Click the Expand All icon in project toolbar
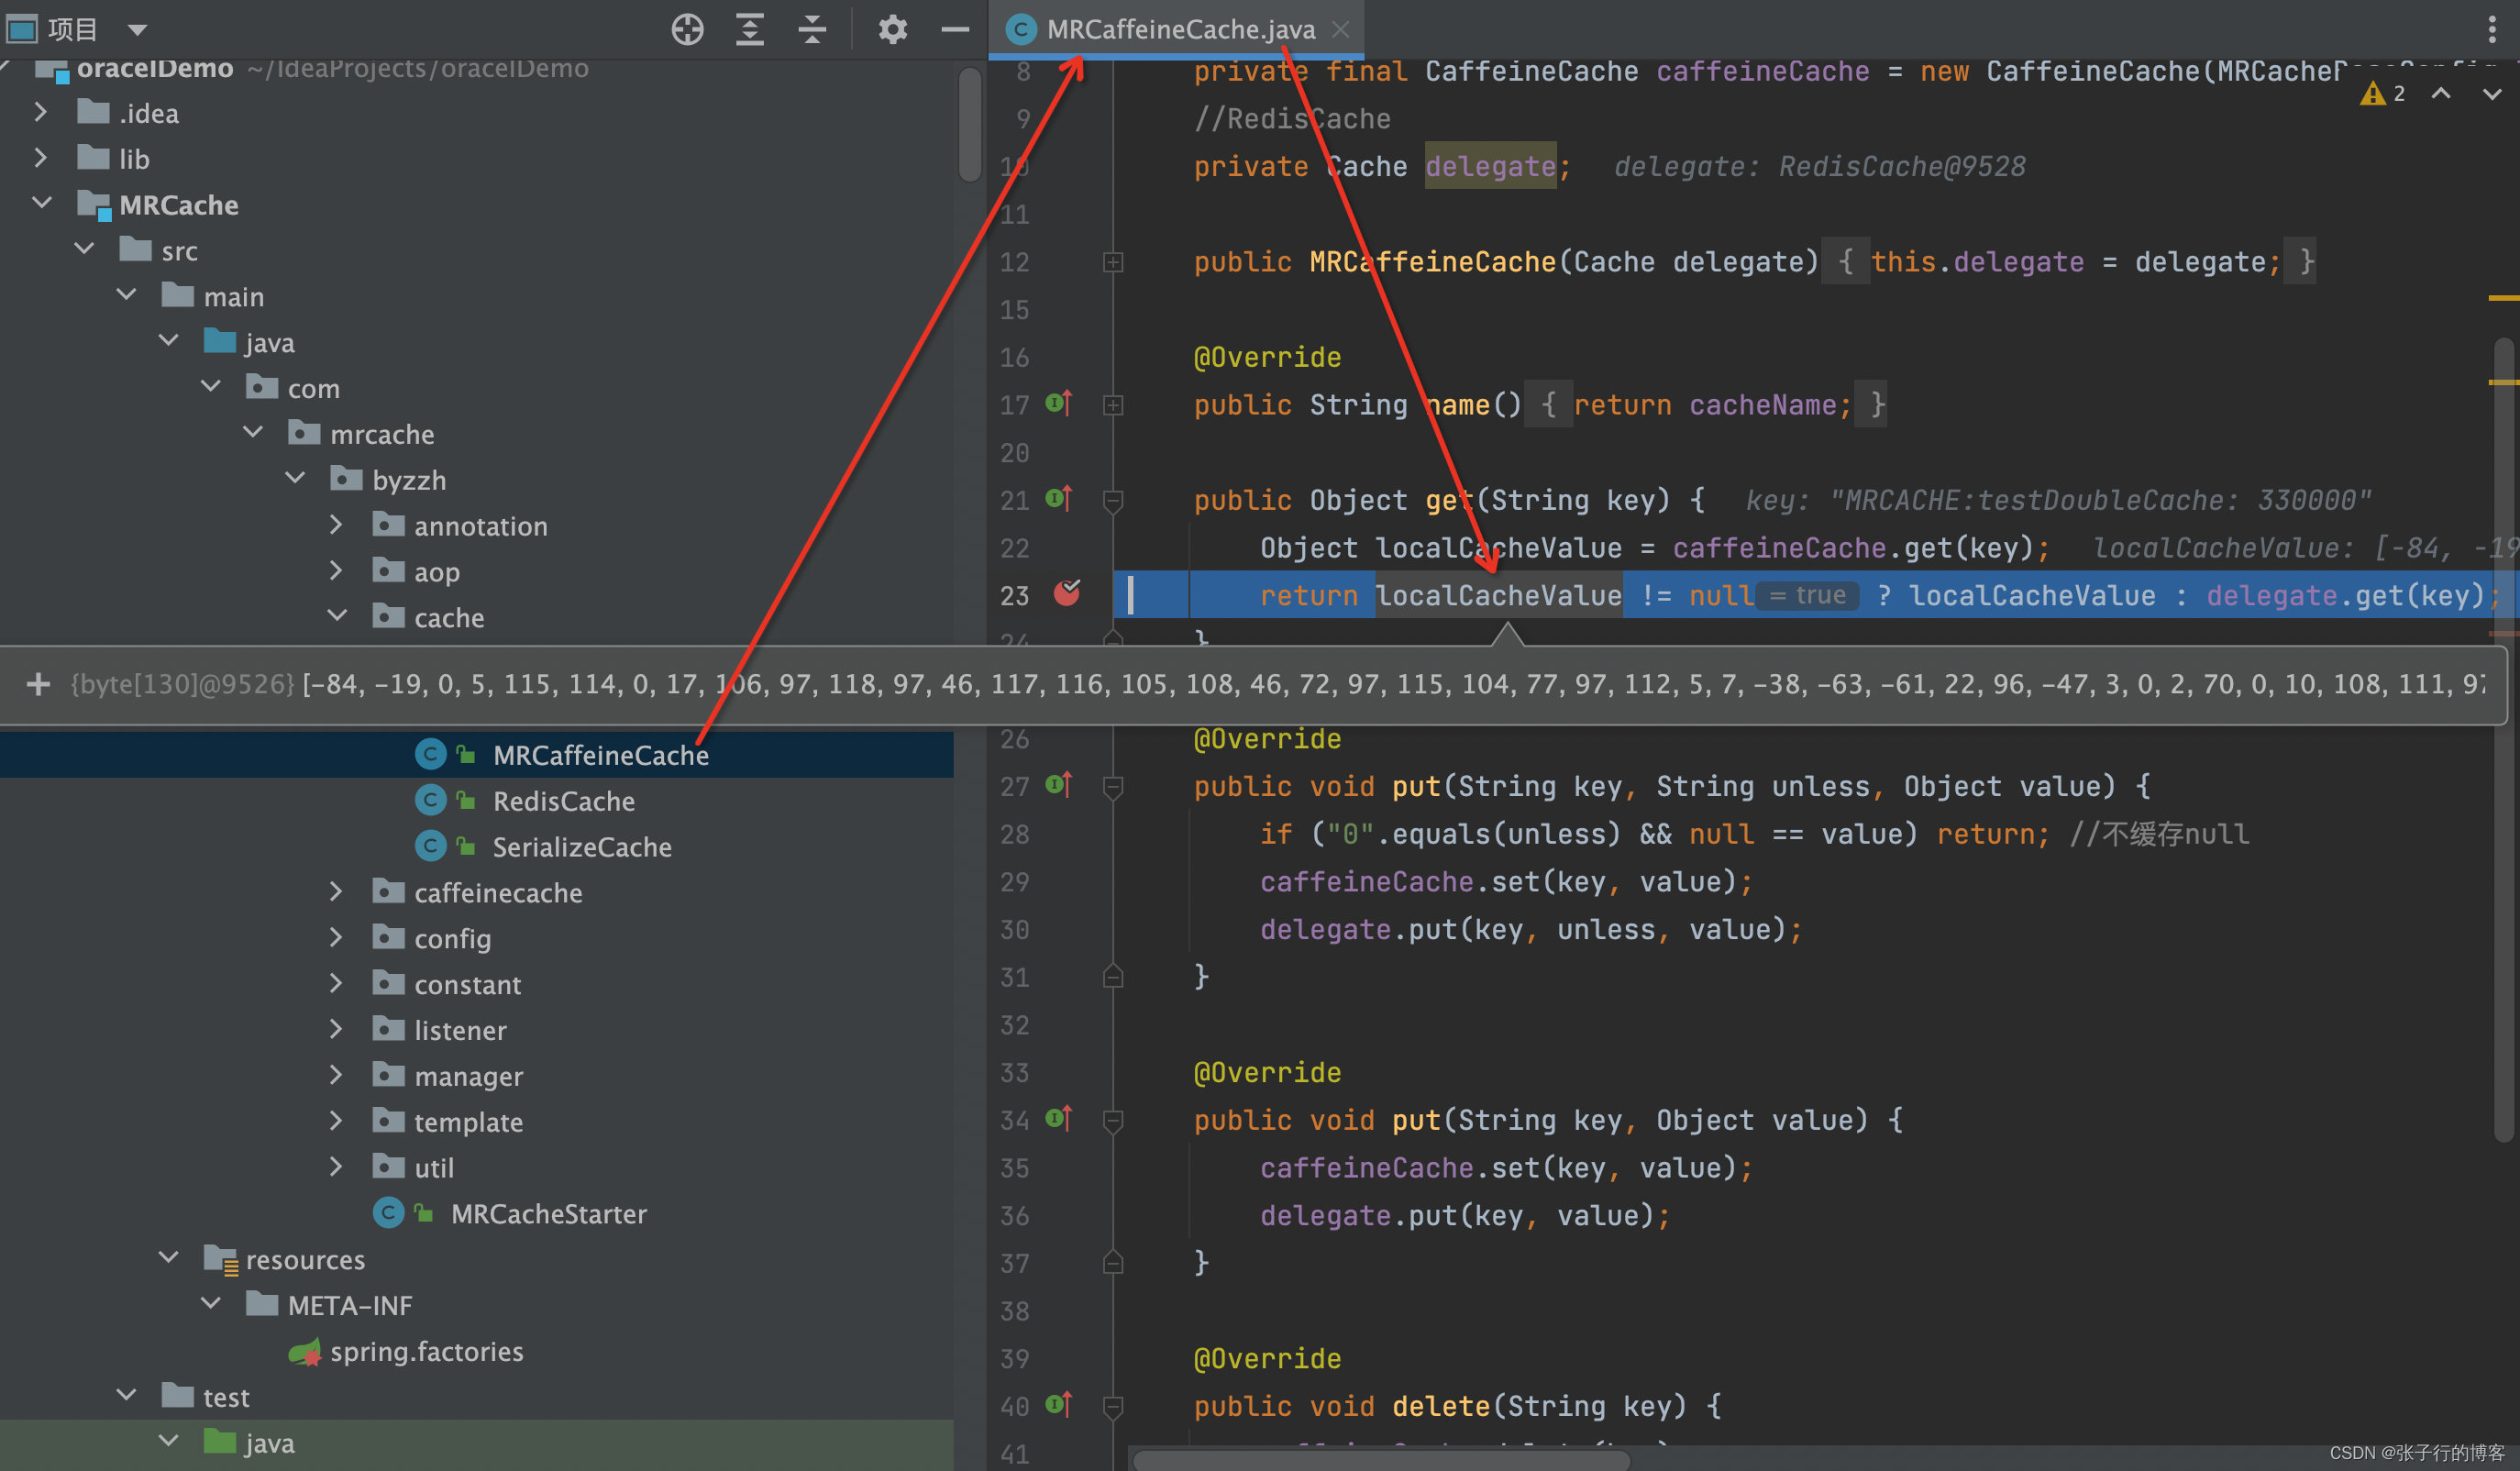This screenshot has width=2520, height=1471. pos(749,29)
